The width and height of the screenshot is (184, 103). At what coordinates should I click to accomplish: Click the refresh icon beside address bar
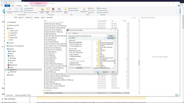click(135, 17)
